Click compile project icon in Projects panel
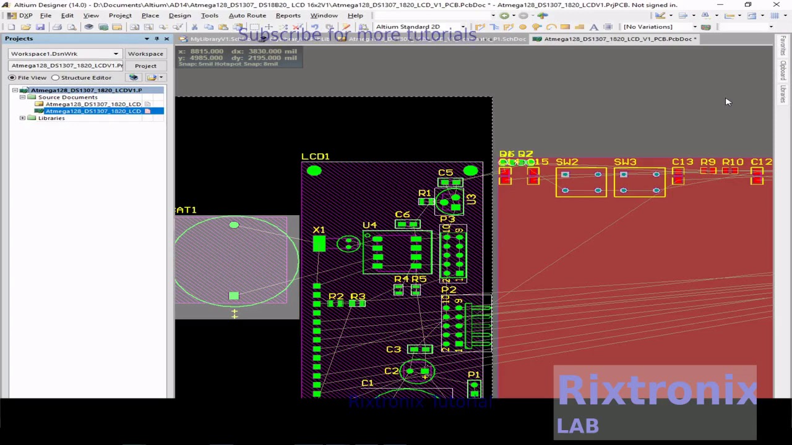Screen dimensions: 792x445 [x=134, y=77]
